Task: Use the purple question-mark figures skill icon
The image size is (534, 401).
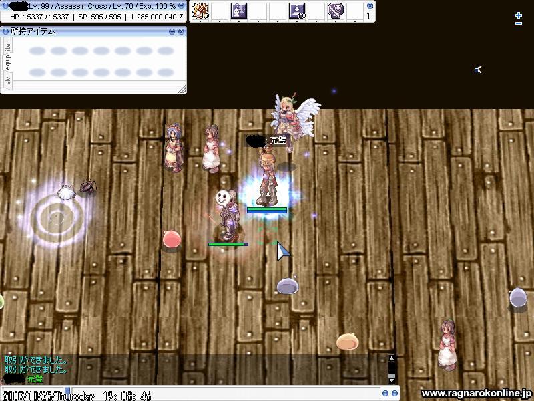Action: pos(239,11)
